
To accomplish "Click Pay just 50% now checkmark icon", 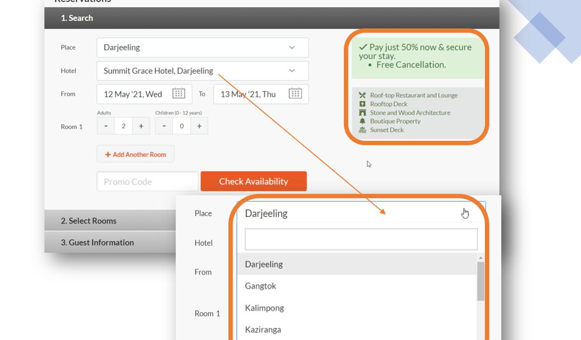I will click(x=363, y=47).
